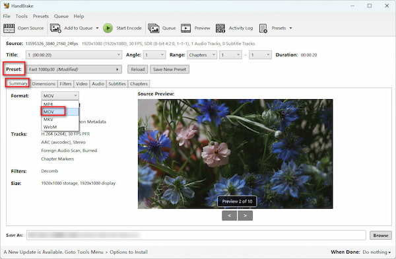
Task: Open the Activity Log icon
Action: click(x=220, y=28)
